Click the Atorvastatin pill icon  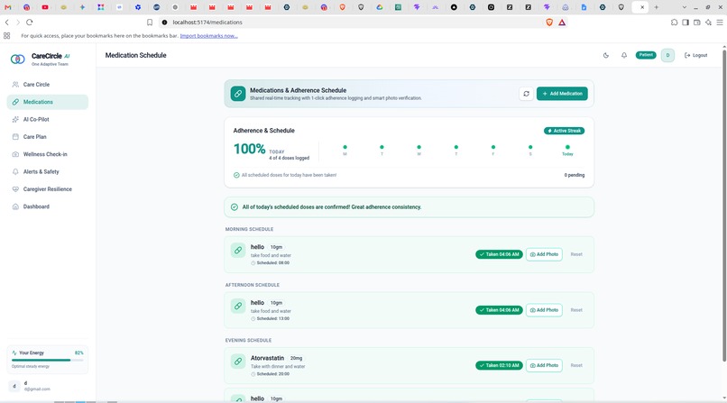pyautogui.click(x=238, y=362)
